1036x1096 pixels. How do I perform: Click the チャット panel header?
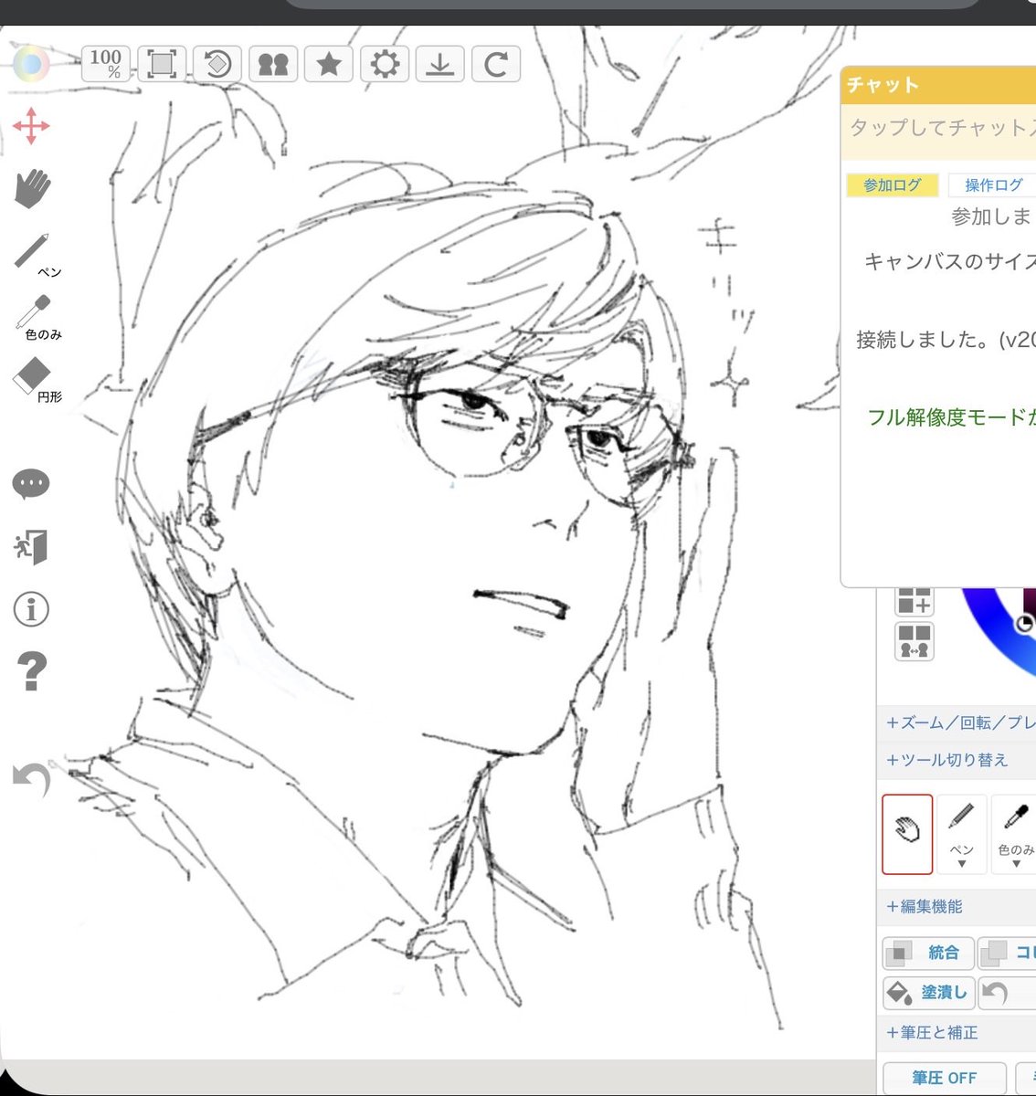click(938, 85)
